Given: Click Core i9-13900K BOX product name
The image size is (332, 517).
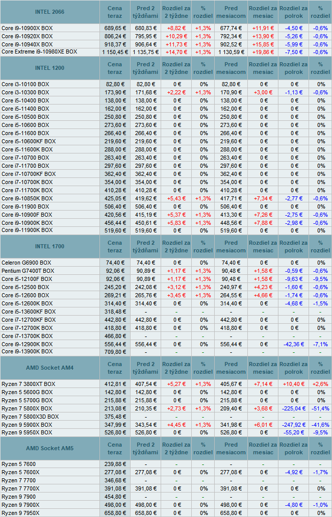Looking at the screenshot, I should click(27, 351).
